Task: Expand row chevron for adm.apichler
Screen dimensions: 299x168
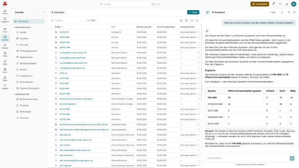Action: (x=199, y=135)
